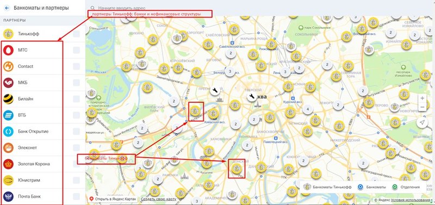
Task: Click the Банкоматы Тинькофф legend icon
Action: 307,187
